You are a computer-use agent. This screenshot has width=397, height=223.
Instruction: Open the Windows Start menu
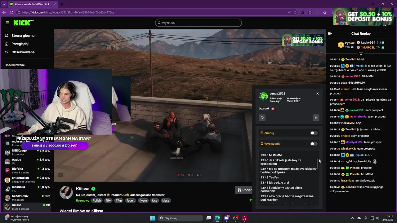[153, 218]
